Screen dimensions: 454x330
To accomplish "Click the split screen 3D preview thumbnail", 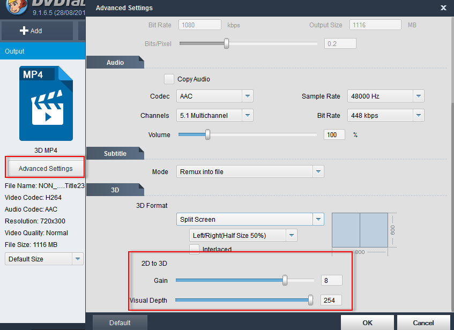I will tap(360, 230).
